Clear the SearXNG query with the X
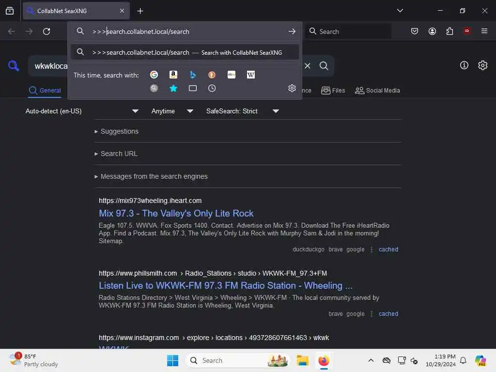The height and width of the screenshot is (372, 496). point(308,66)
